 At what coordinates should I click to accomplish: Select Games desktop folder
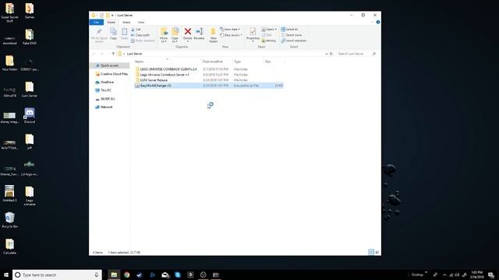[30, 11]
